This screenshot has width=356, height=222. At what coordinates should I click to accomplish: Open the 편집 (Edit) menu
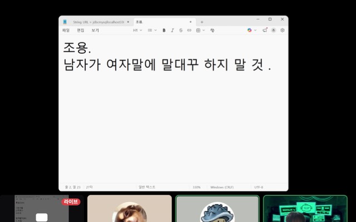point(81,31)
